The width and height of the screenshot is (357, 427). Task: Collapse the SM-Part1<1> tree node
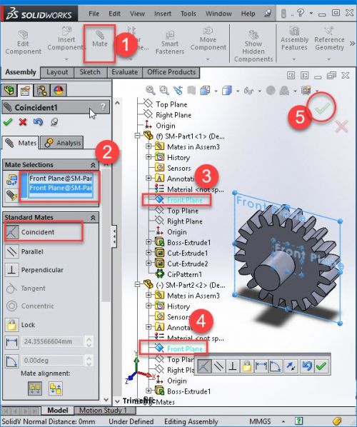[138, 136]
